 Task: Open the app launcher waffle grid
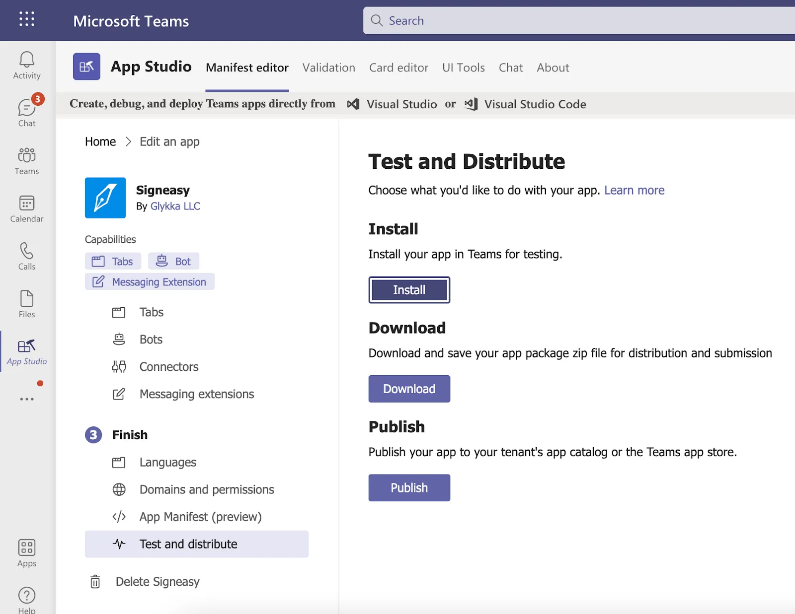pyautogui.click(x=27, y=19)
